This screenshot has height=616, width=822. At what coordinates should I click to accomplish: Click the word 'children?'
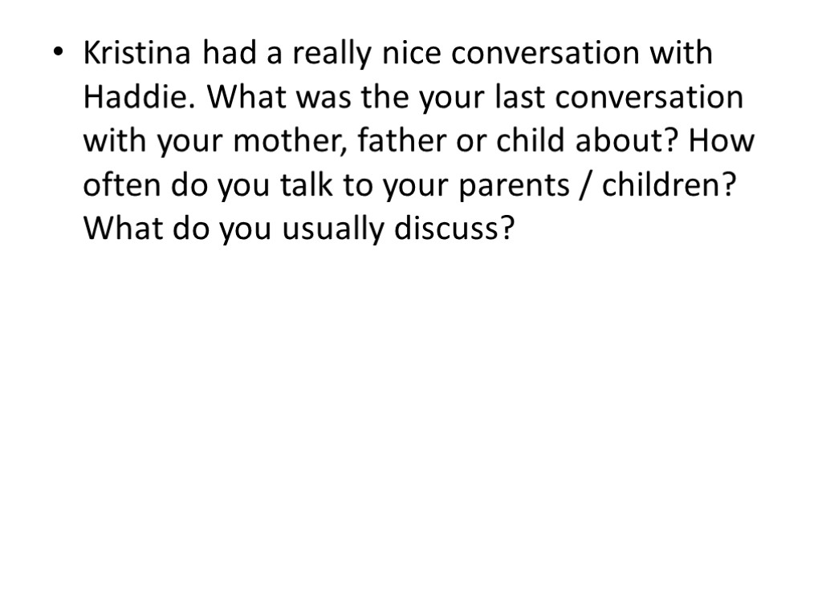pos(669,186)
